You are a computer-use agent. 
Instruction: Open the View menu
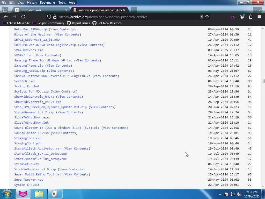[x=21, y=3]
